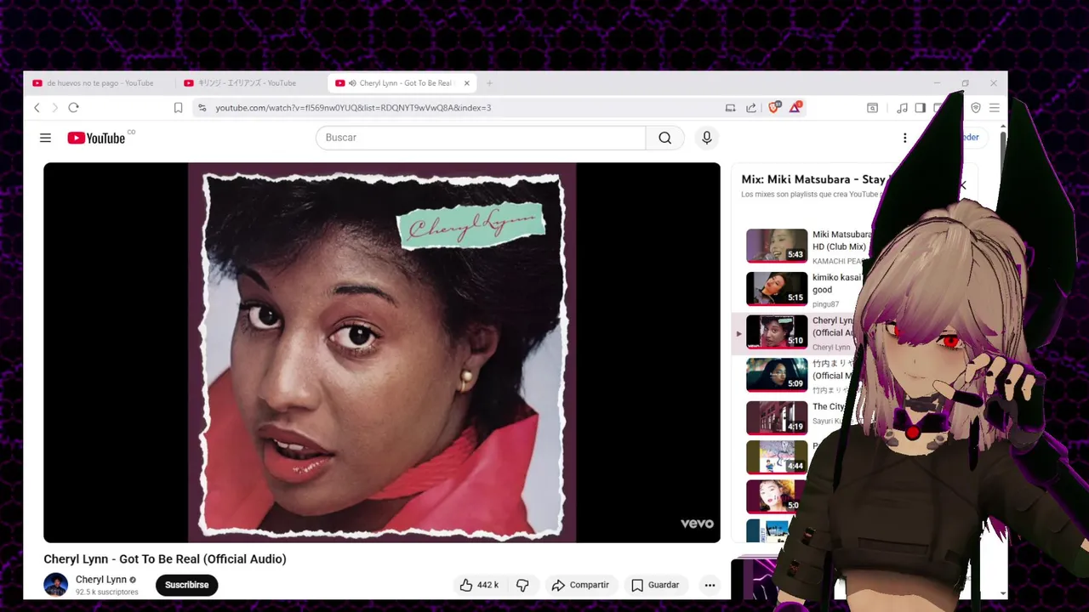Open the Brave VPN shield icon
Screen dimensions: 1089x612
tap(976, 108)
